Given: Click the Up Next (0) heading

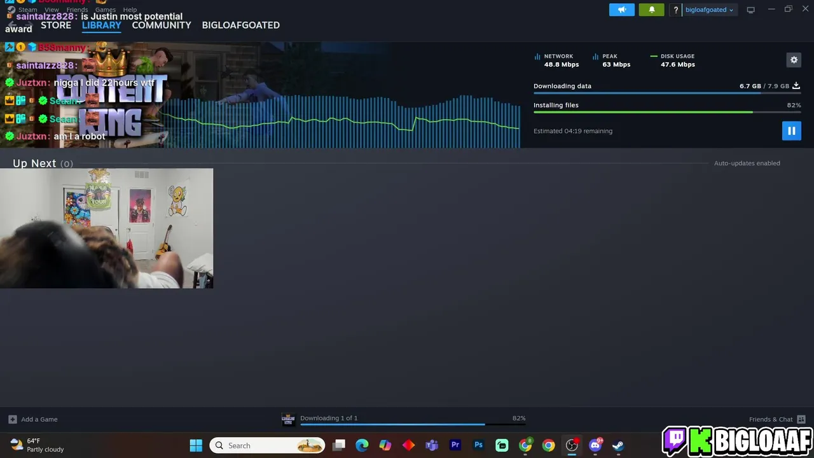Looking at the screenshot, I should (43, 163).
